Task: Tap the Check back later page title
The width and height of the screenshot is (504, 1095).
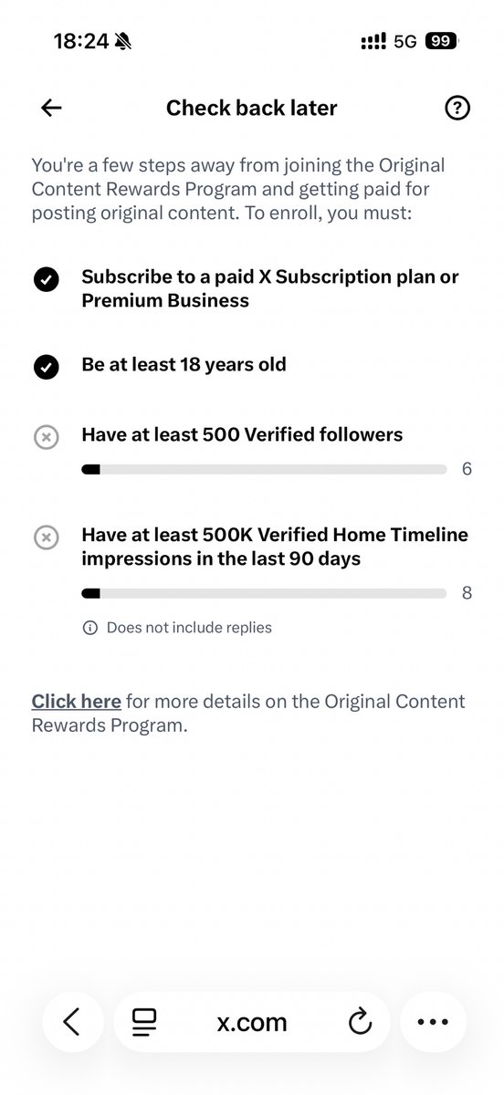Action: tap(252, 108)
